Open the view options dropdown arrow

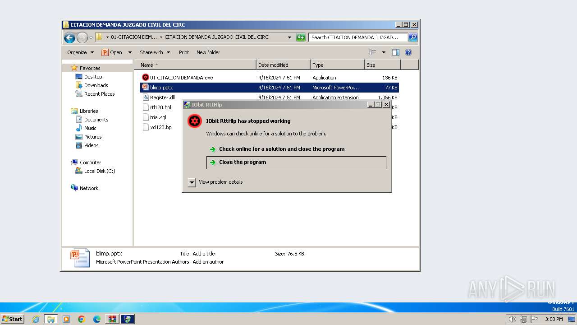384,52
